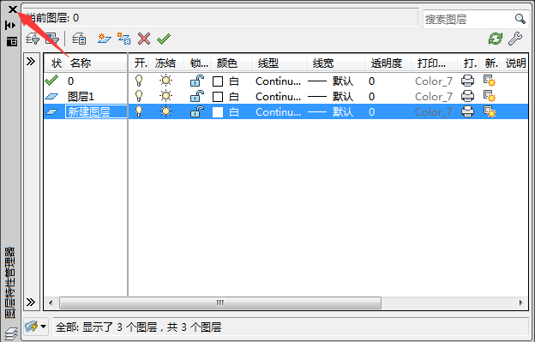The image size is (535, 342).
Task: Open color swatch for layer 0
Action: [218, 81]
